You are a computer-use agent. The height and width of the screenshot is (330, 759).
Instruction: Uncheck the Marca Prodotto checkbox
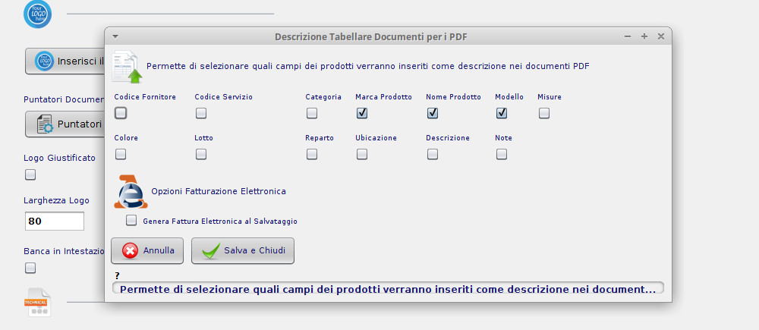tap(362, 113)
